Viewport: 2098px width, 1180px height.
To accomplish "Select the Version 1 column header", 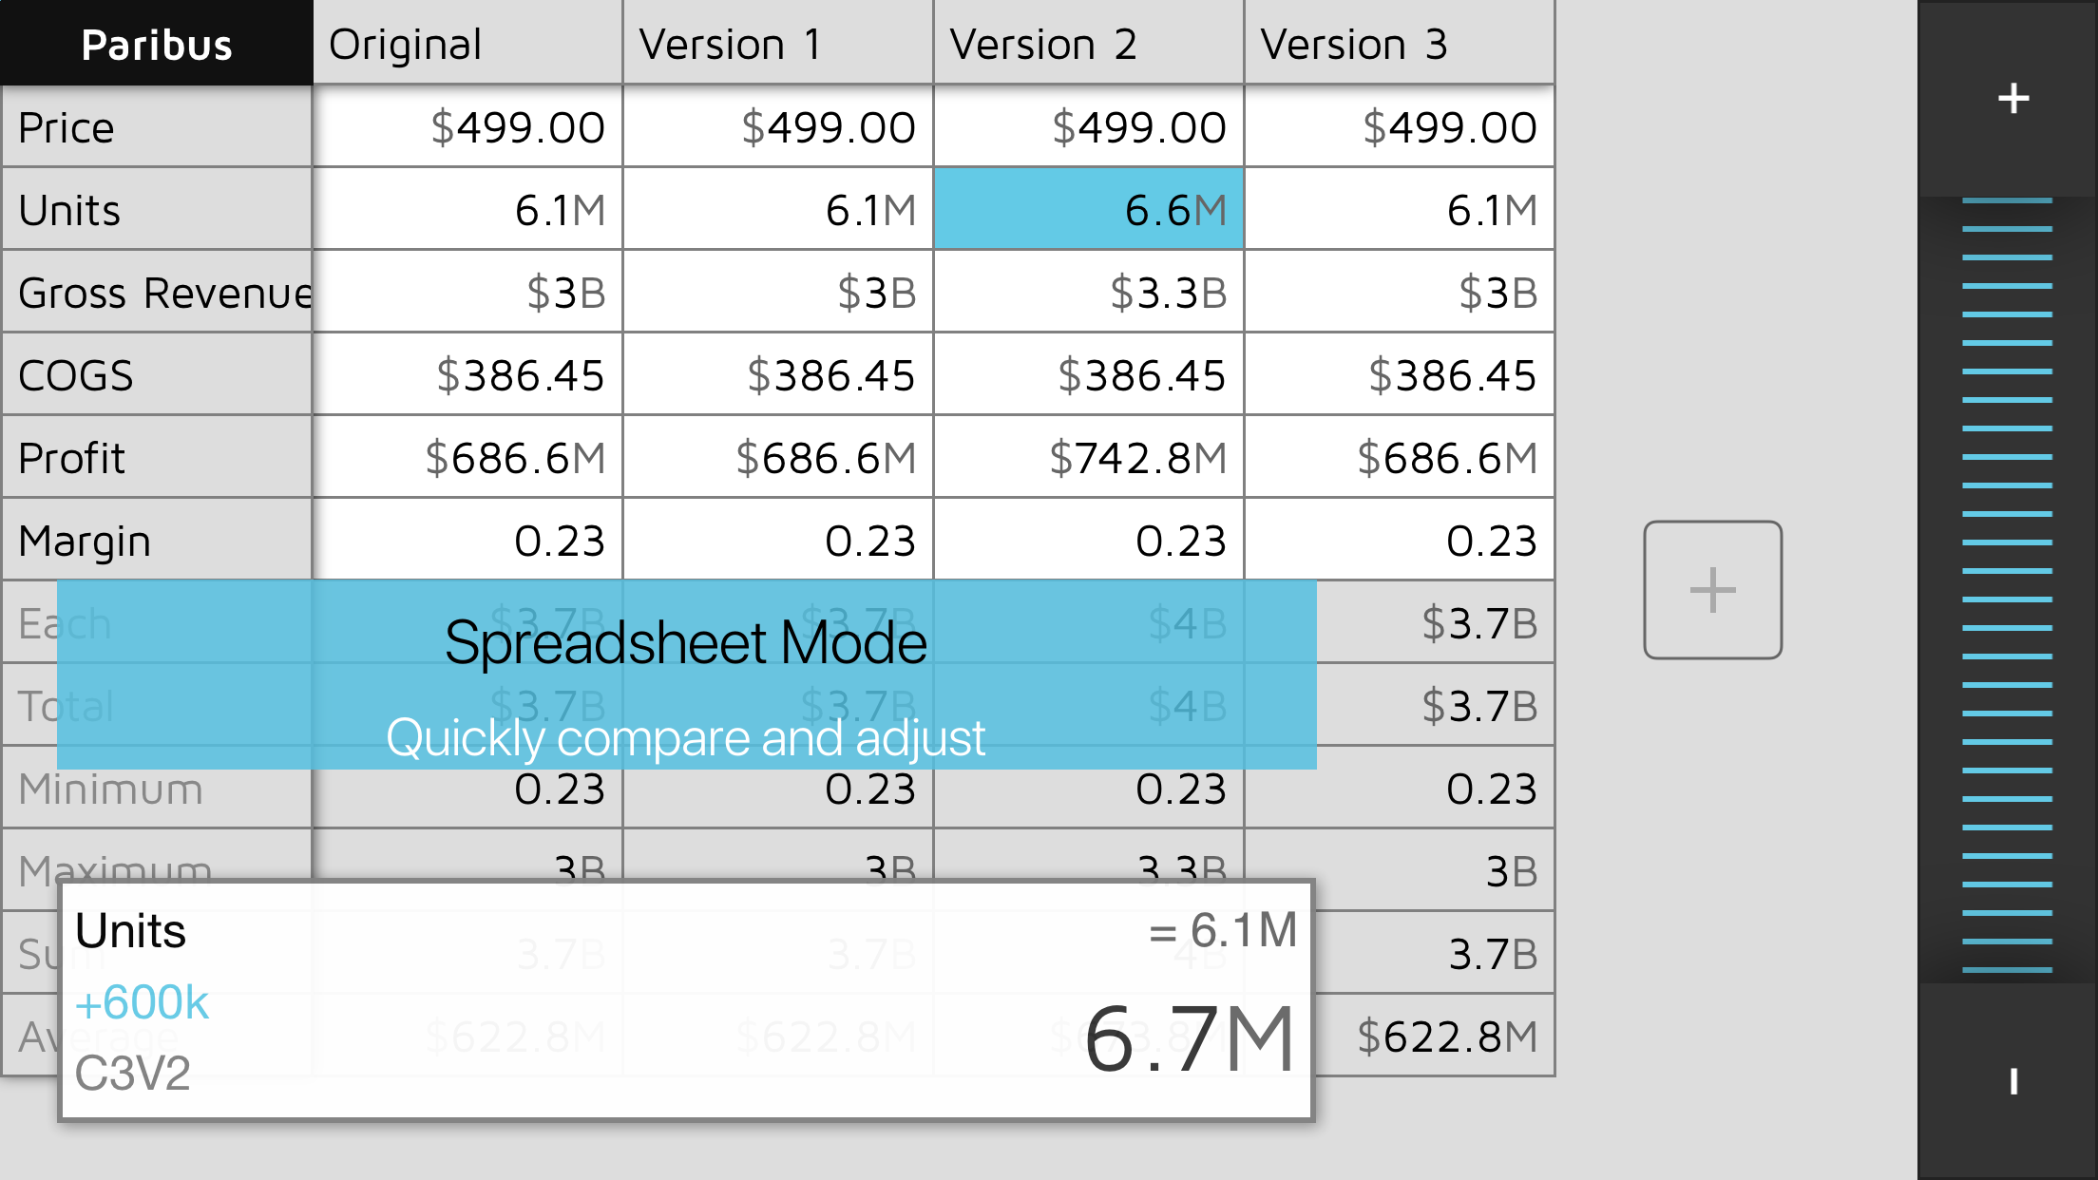I will [x=777, y=44].
